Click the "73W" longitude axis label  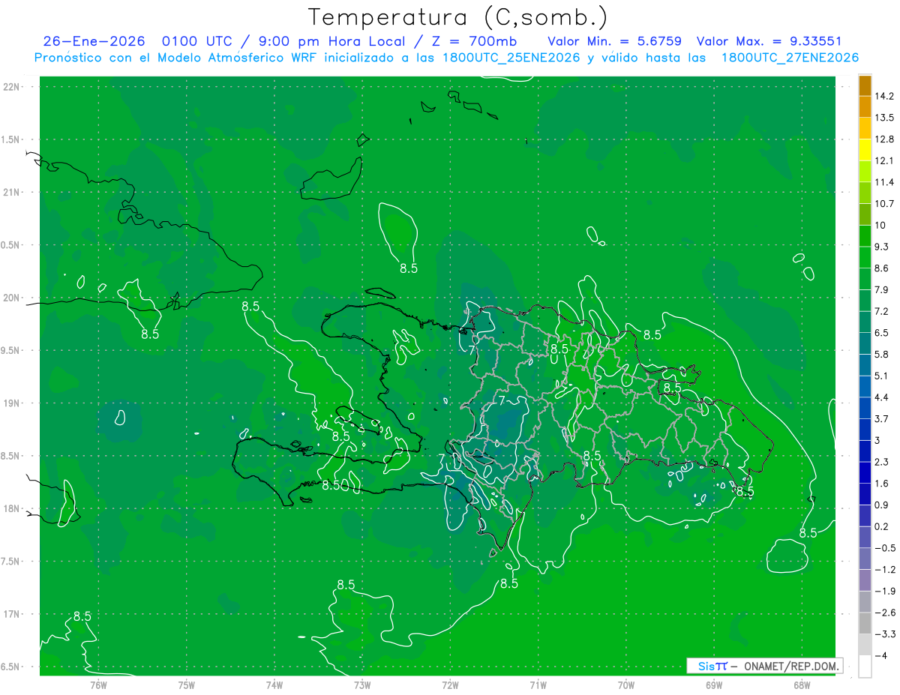(x=362, y=685)
